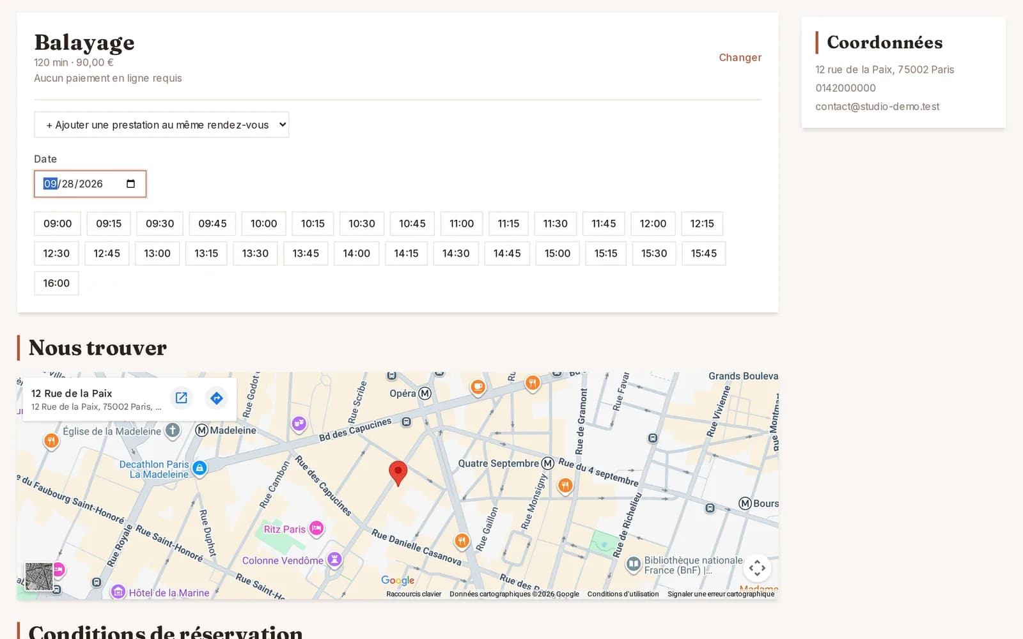Click the Bibliothèque nationale de France marker

[633, 564]
